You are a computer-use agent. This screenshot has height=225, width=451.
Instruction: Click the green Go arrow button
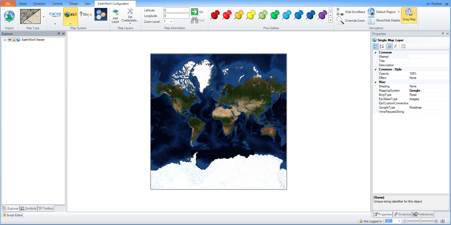195,12
